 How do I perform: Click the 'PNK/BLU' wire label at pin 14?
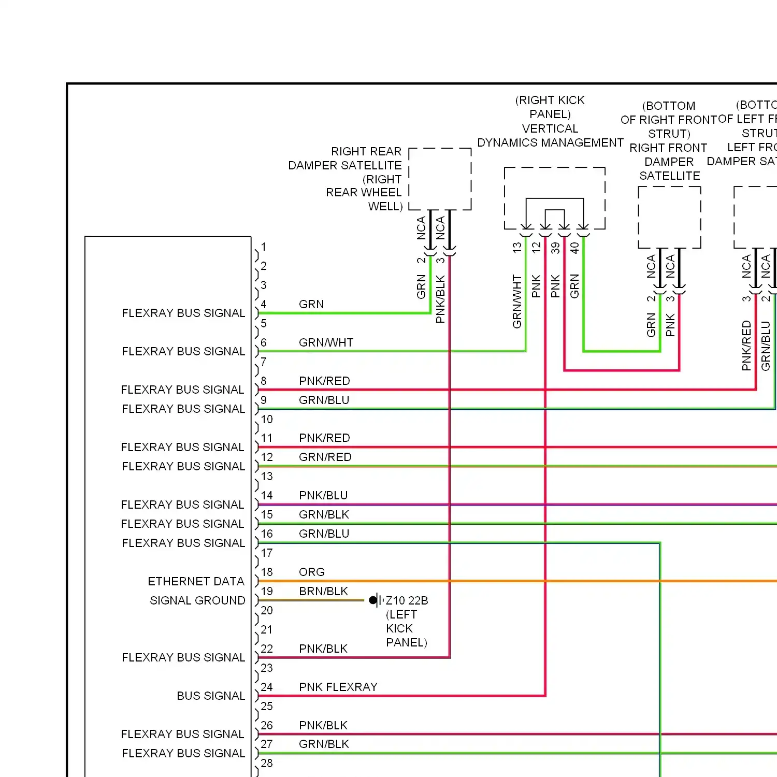pos(323,495)
